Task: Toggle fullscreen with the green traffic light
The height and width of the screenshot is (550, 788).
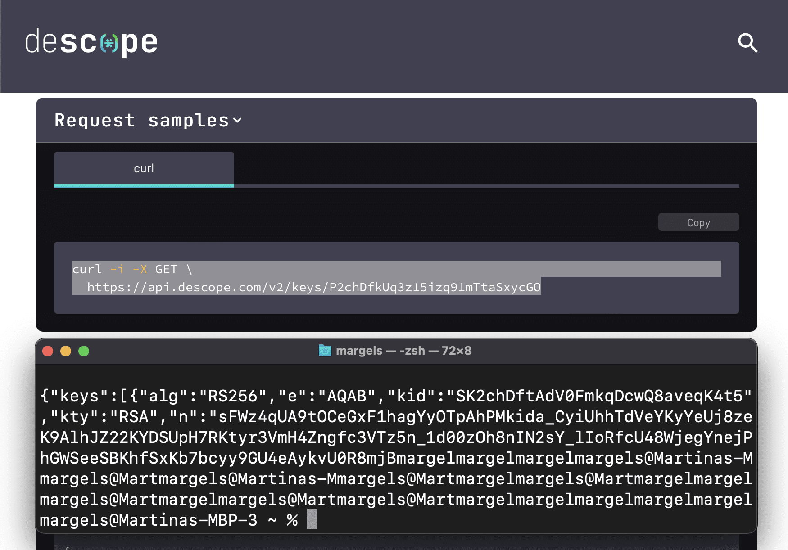Action: (x=84, y=351)
